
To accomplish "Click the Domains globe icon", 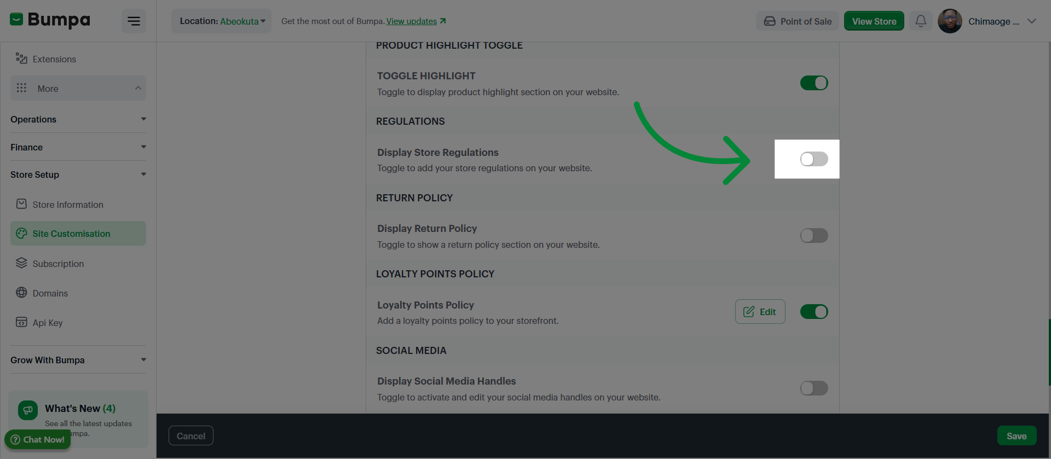I will tap(21, 293).
